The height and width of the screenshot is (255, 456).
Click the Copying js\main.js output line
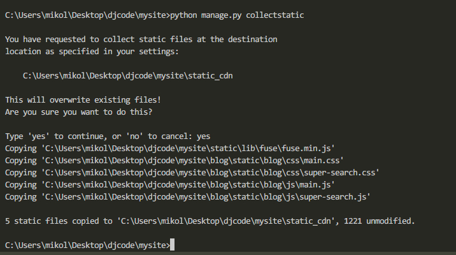tap(170, 185)
